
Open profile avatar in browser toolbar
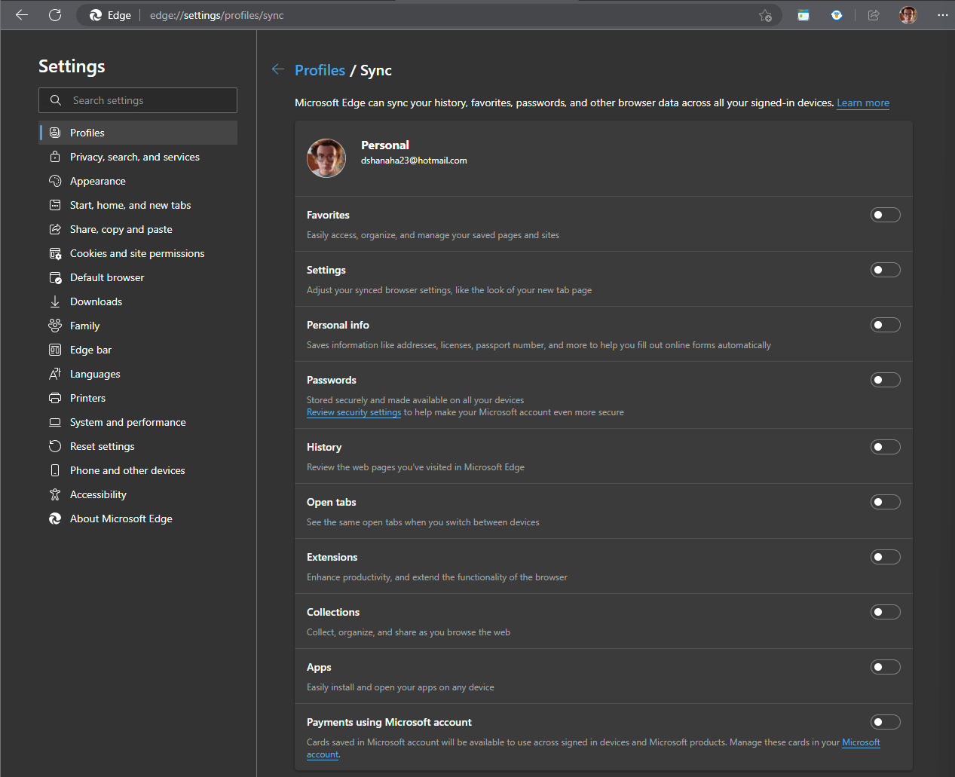click(x=908, y=15)
